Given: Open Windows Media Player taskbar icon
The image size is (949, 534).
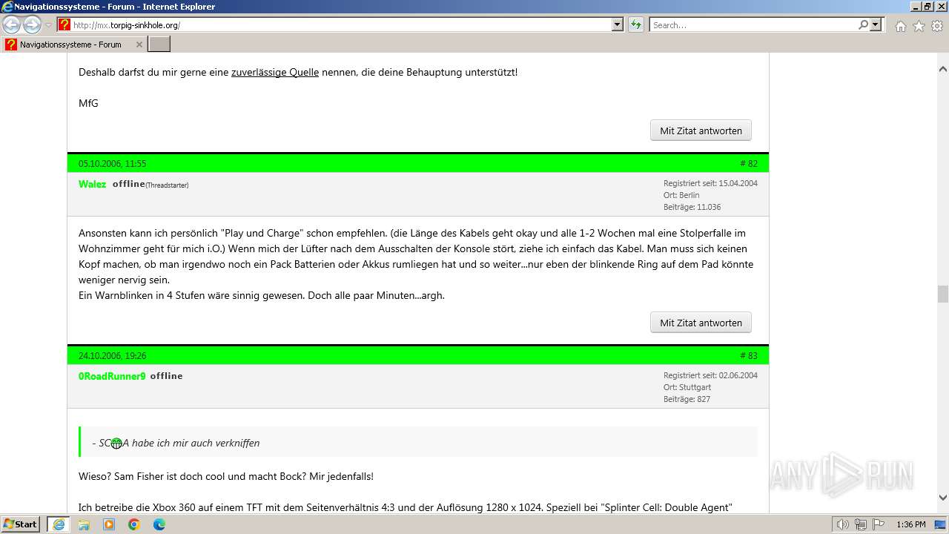Looking at the screenshot, I should pos(109,524).
